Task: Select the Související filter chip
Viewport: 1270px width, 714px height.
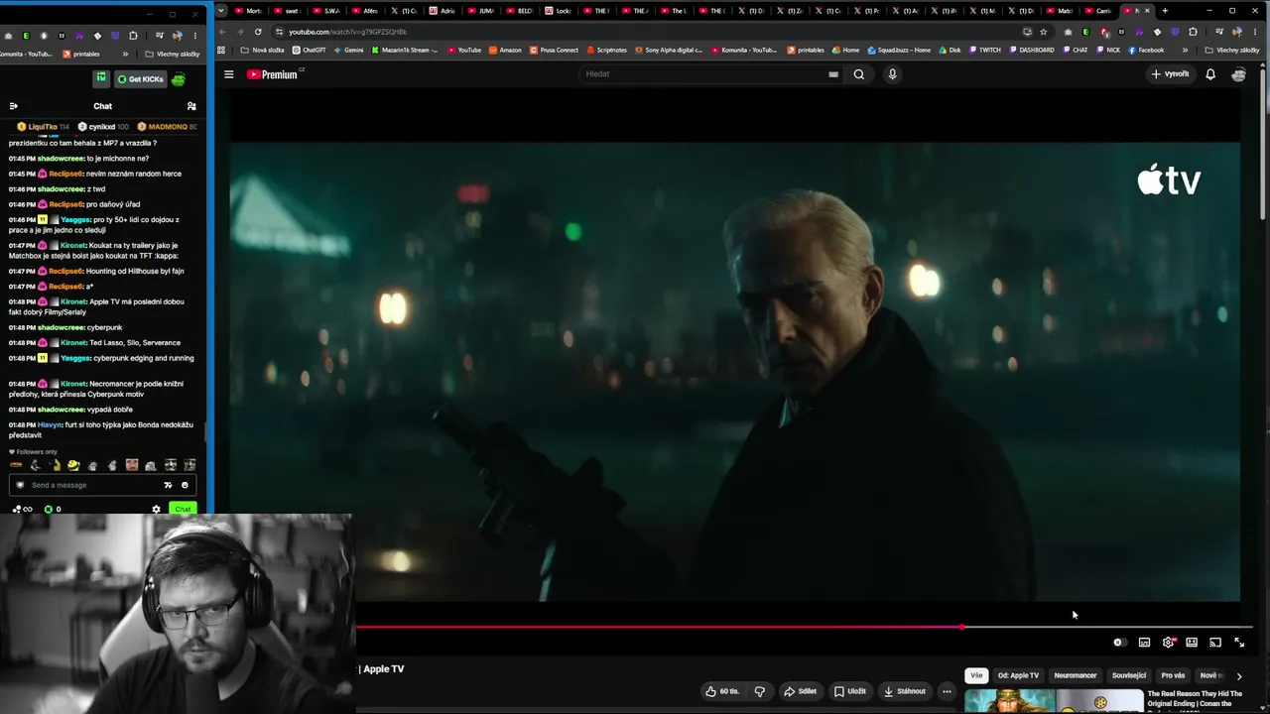Action: 1129,675
